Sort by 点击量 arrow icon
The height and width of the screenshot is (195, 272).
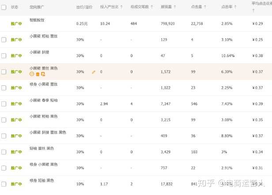pyautogui.click(x=204, y=7)
